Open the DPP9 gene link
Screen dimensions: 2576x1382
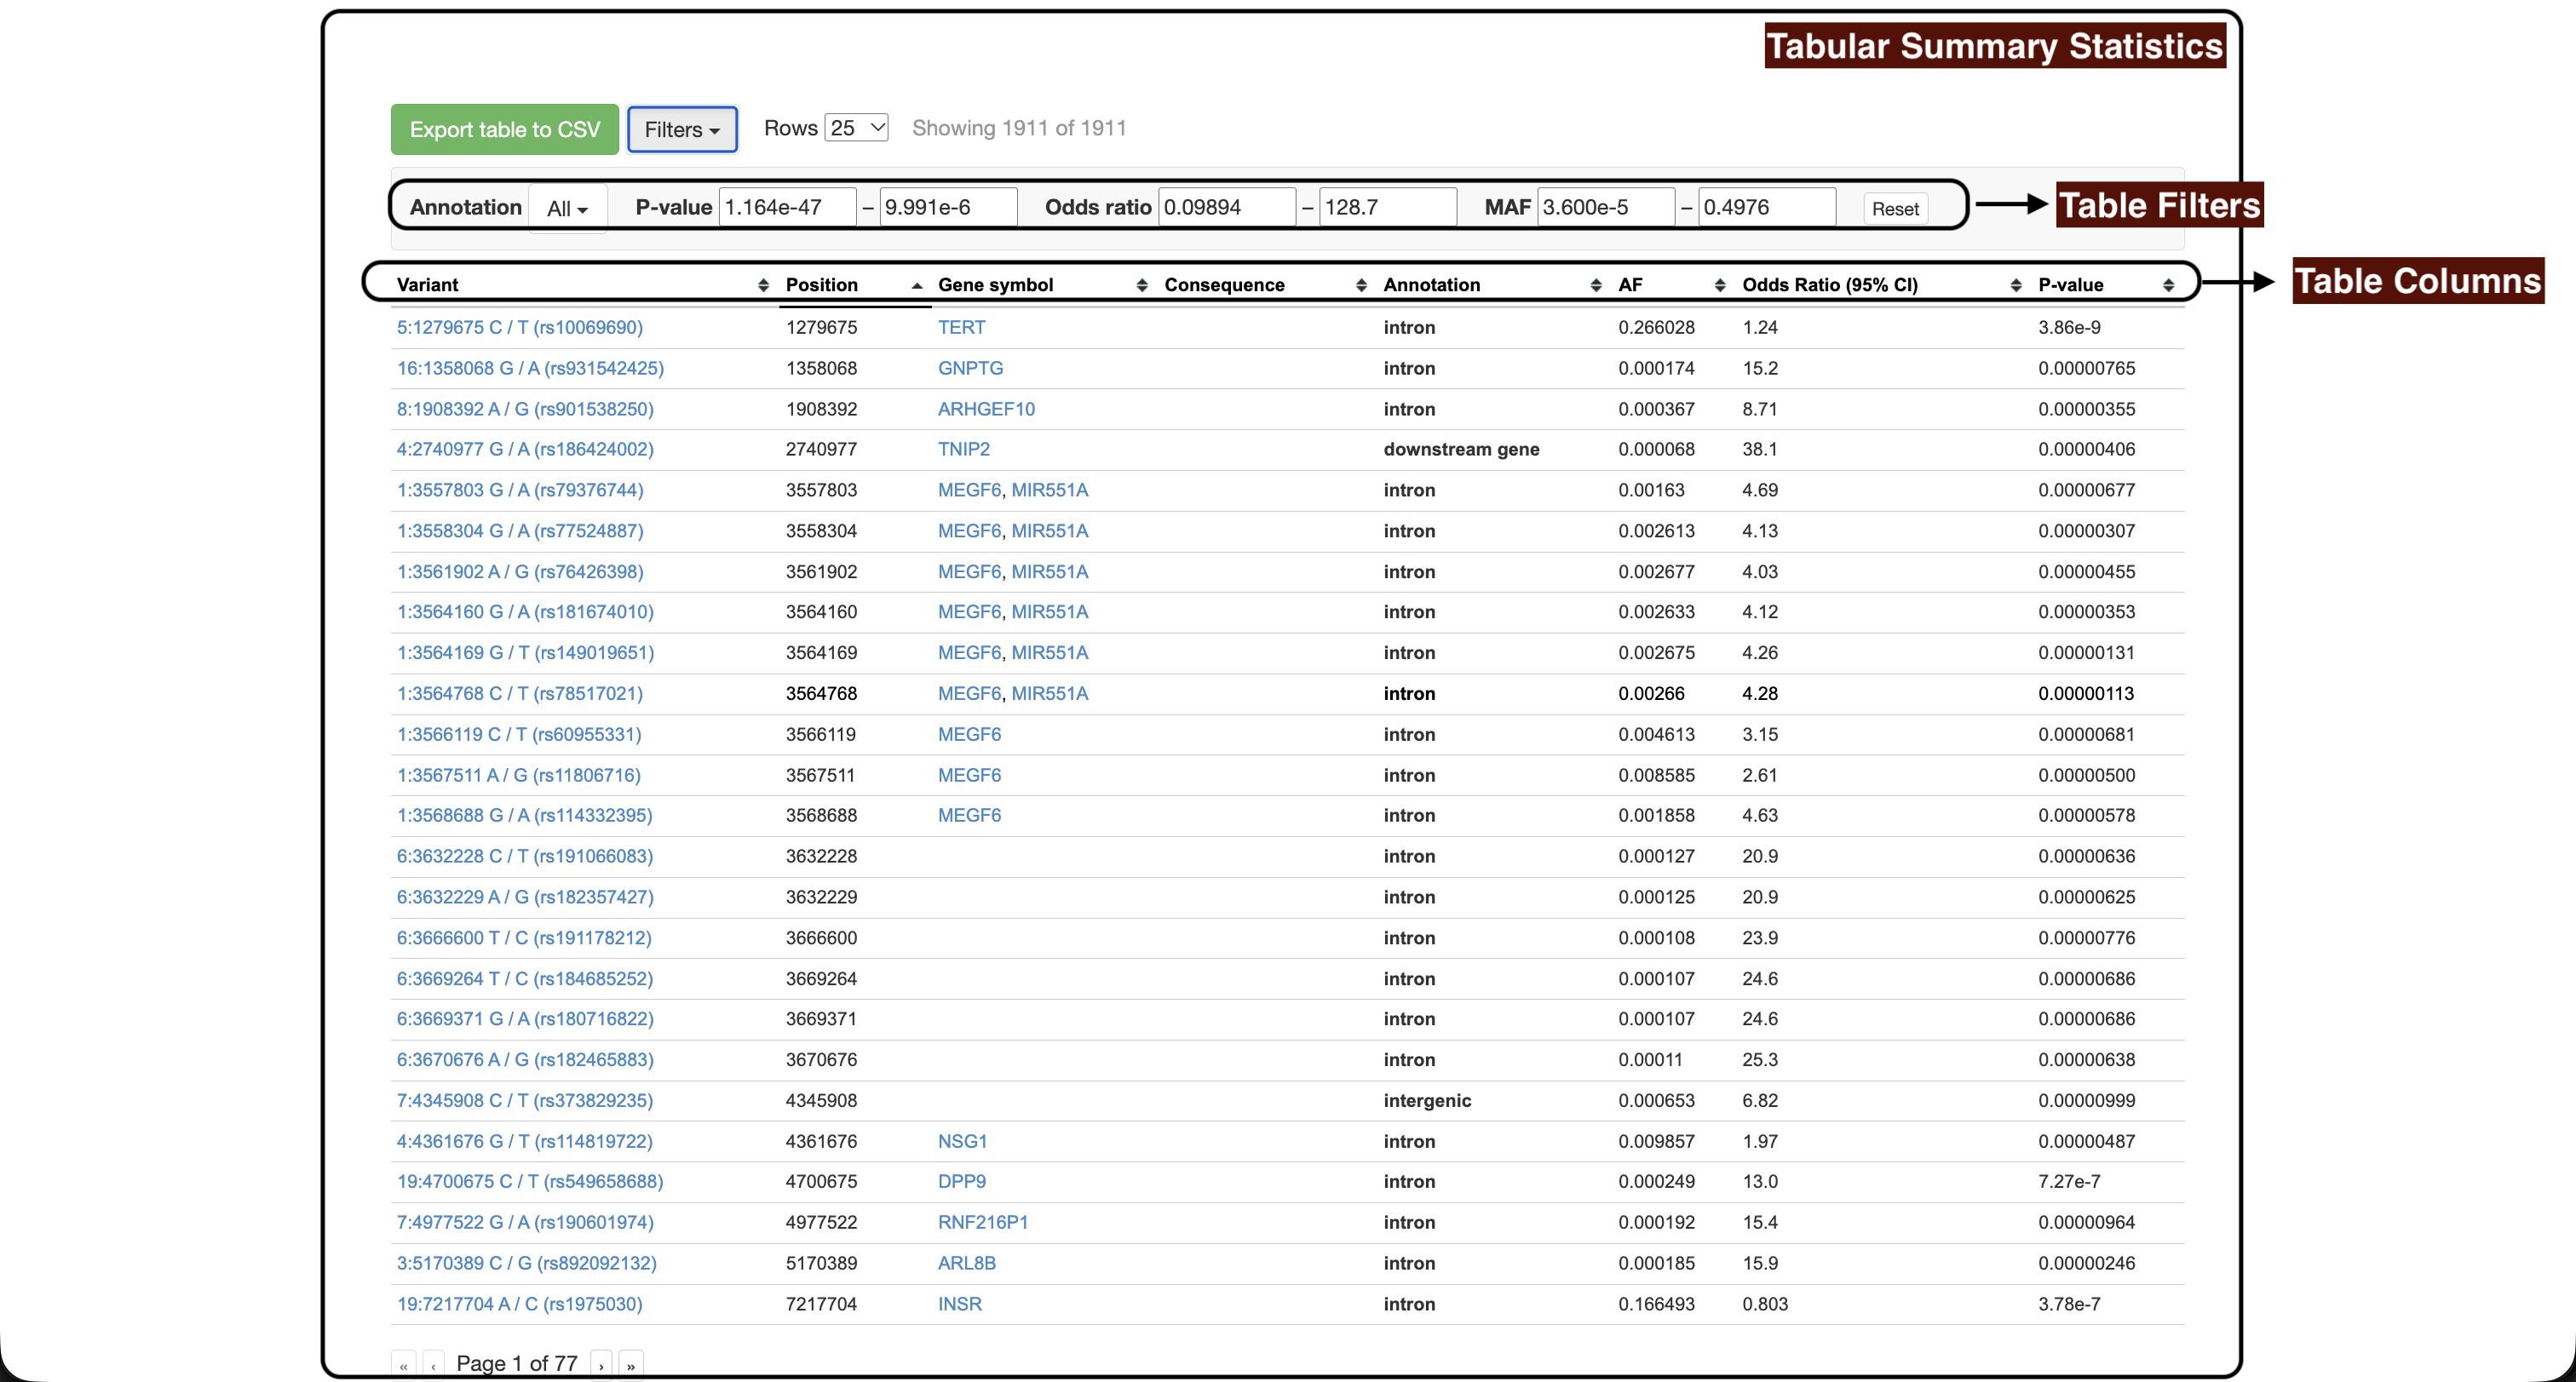(961, 1181)
